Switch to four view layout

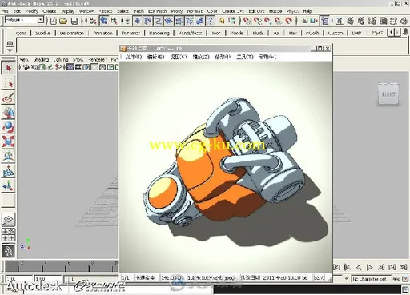8,235
